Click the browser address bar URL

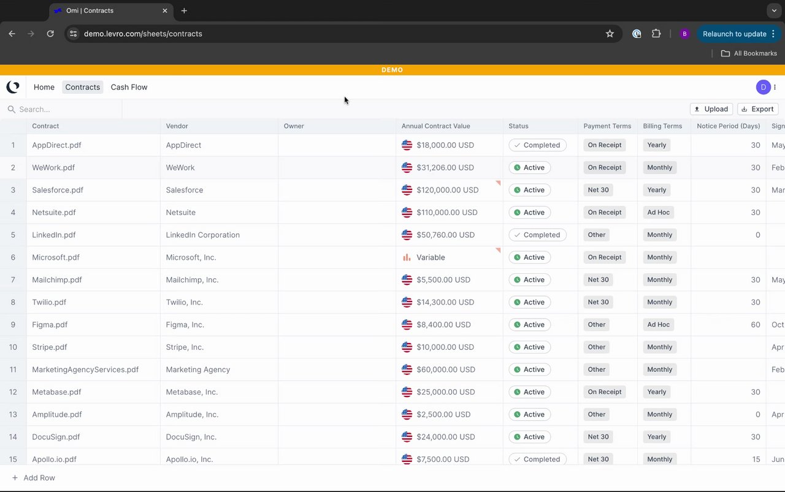coord(143,34)
